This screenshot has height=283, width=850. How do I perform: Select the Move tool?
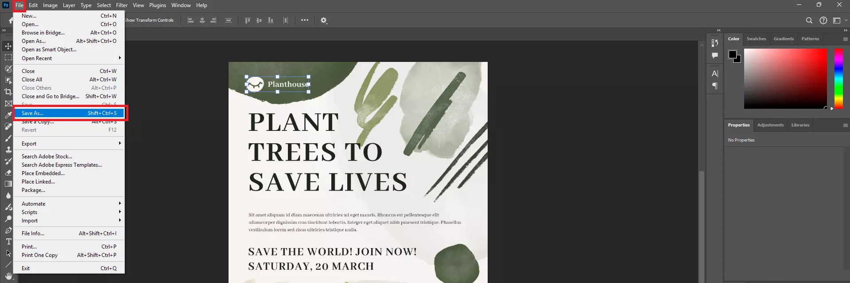point(8,46)
